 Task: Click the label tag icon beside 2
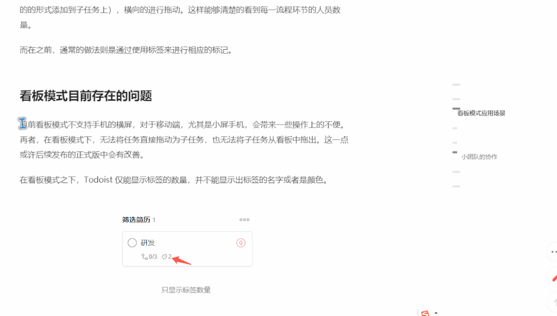tap(164, 257)
